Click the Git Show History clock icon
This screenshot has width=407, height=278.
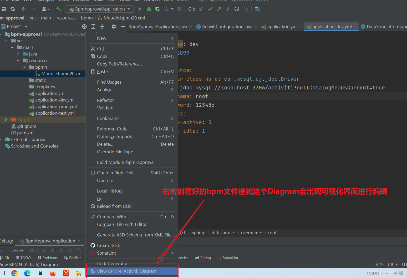(x=237, y=9)
